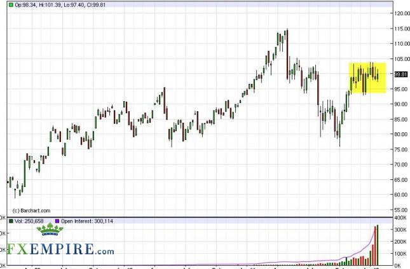Click the 400K volume axis label
Viewport: 410px width, 269px height.
pyautogui.click(x=400, y=217)
